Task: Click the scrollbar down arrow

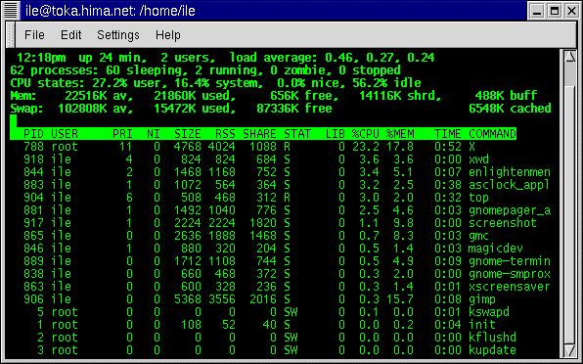Action: tap(570, 350)
